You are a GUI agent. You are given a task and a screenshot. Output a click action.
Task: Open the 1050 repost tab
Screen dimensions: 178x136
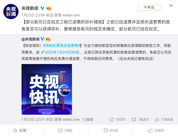point(65,131)
